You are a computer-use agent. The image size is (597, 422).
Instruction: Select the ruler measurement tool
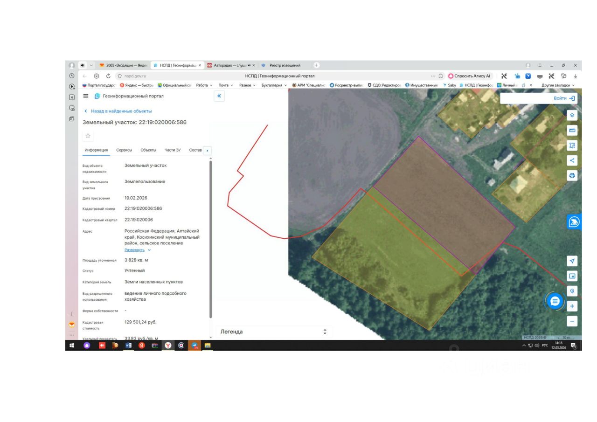tap(572, 130)
